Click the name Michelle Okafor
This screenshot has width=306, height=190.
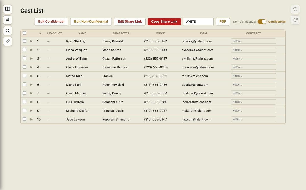[x=77, y=111]
